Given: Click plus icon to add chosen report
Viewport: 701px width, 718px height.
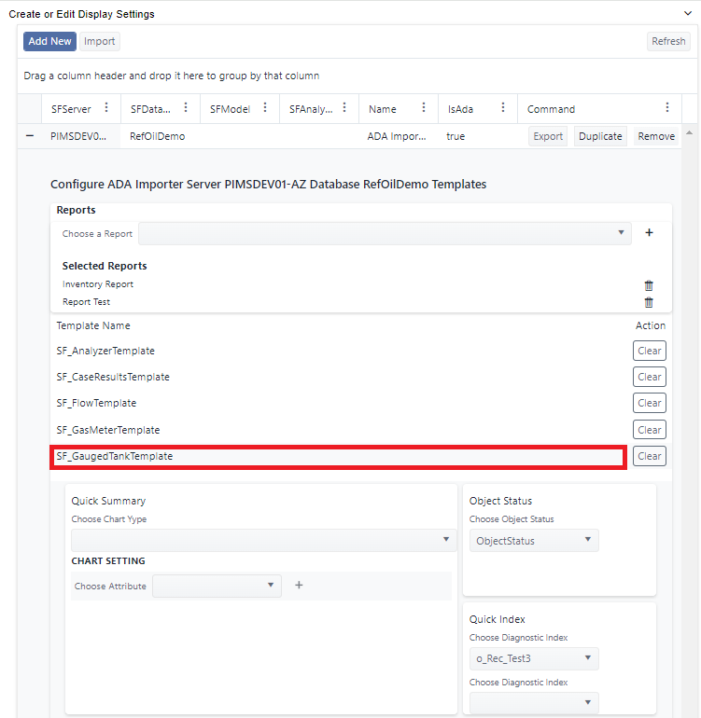Looking at the screenshot, I should [x=649, y=233].
